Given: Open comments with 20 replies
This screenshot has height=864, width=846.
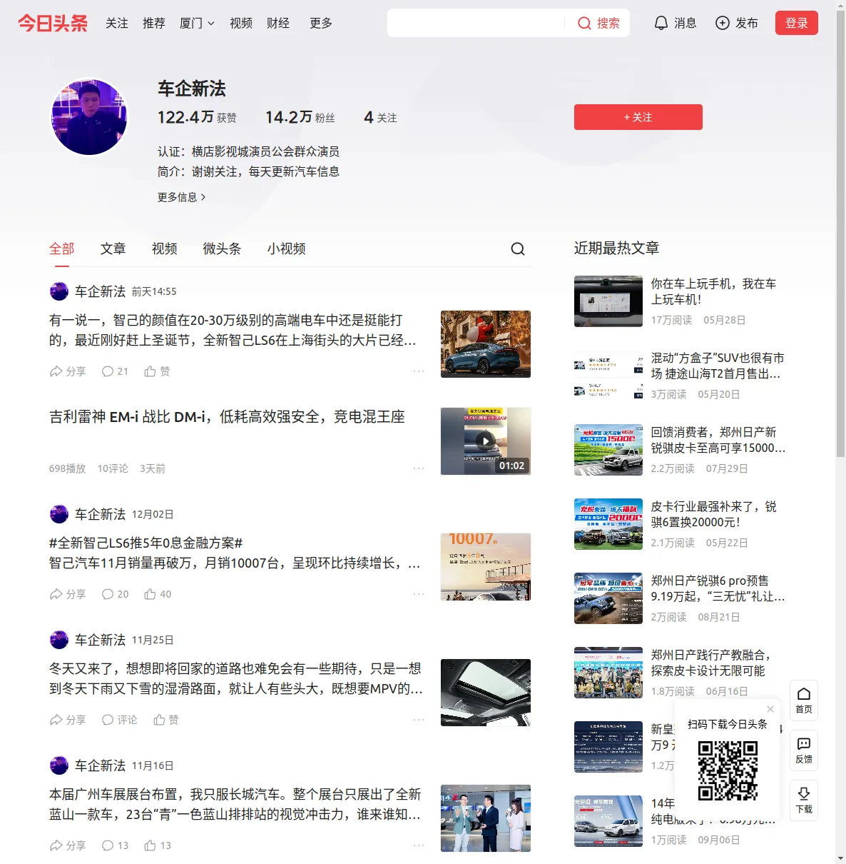Looking at the screenshot, I should (115, 594).
